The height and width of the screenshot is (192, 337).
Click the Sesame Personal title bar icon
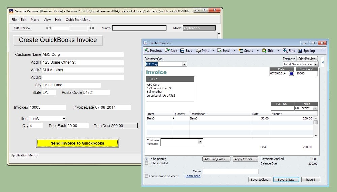[11, 11]
